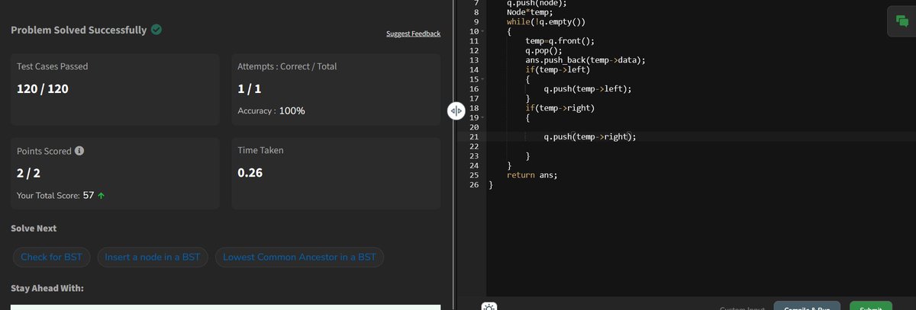916x310 pixels.
Task: Click the '0.26' time value
Action: tap(250, 173)
